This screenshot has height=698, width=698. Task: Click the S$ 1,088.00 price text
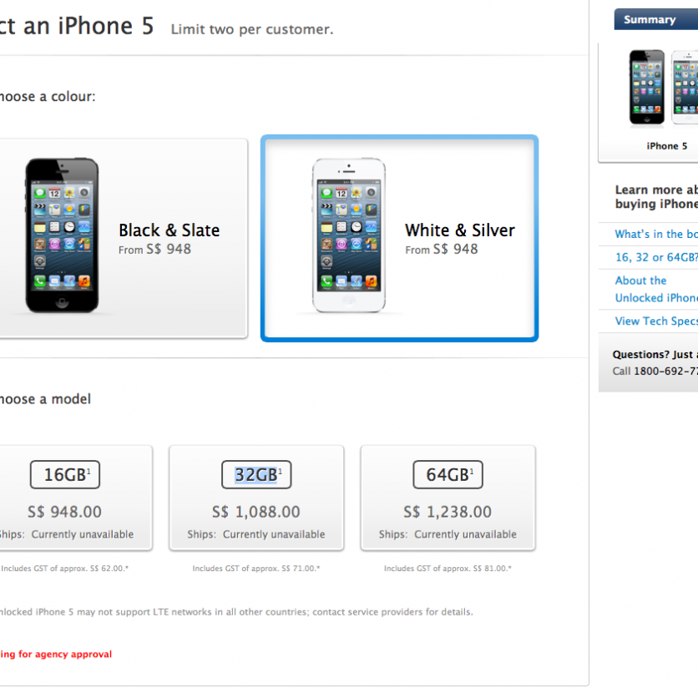click(x=256, y=512)
